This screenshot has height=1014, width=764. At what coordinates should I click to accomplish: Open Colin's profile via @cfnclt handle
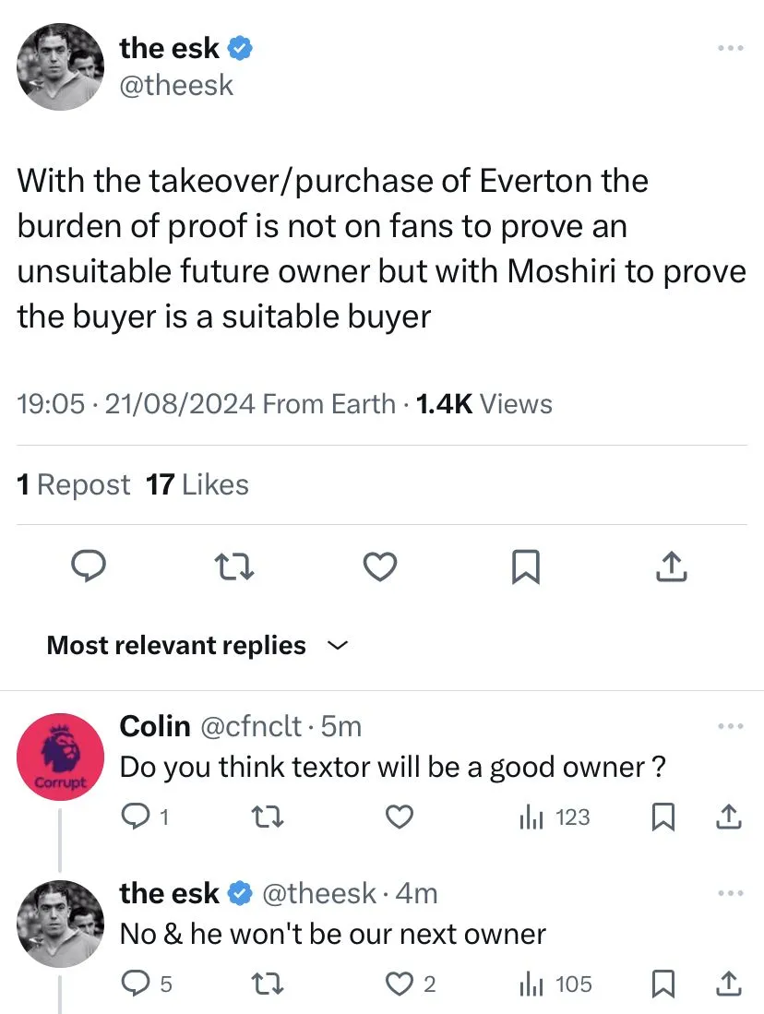tap(250, 727)
